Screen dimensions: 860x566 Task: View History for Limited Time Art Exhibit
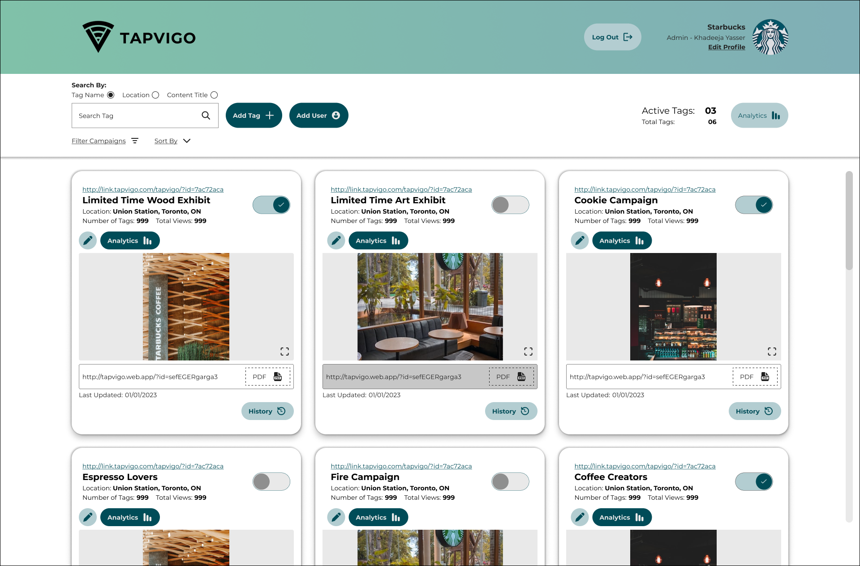(511, 411)
